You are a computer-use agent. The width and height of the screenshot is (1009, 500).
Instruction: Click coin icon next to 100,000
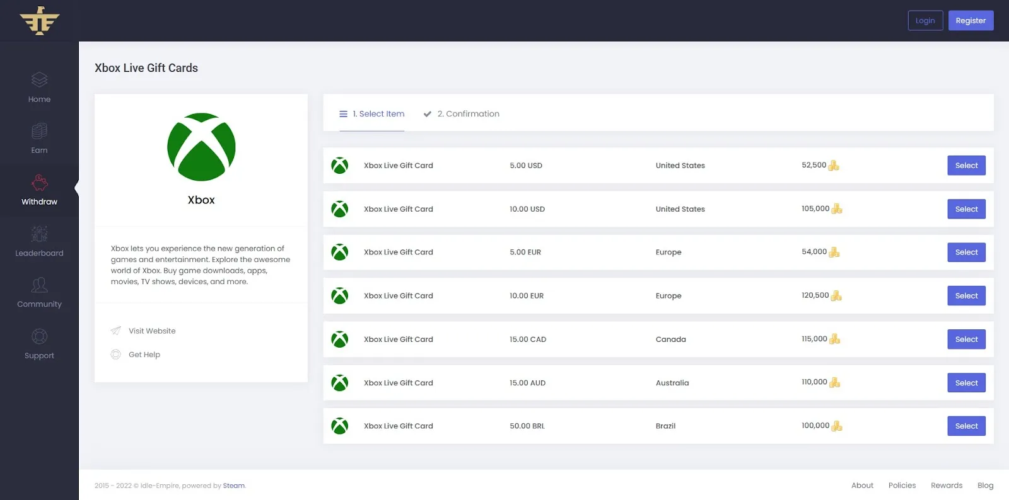pos(837,426)
